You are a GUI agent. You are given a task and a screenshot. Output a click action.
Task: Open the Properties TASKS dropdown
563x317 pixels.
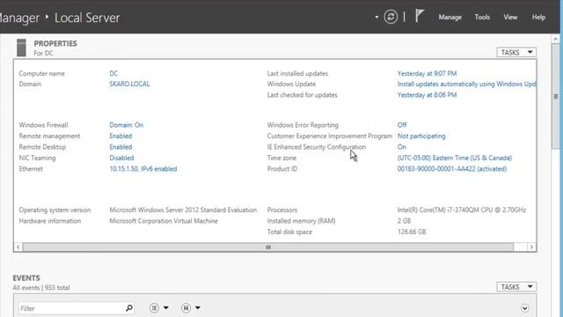click(516, 53)
